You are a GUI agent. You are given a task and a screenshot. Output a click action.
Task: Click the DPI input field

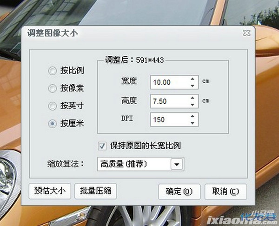pyautogui.click(x=174, y=120)
